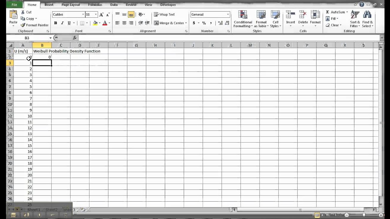
Task: Open fill color dropdown arrow
Action: (x=100, y=23)
